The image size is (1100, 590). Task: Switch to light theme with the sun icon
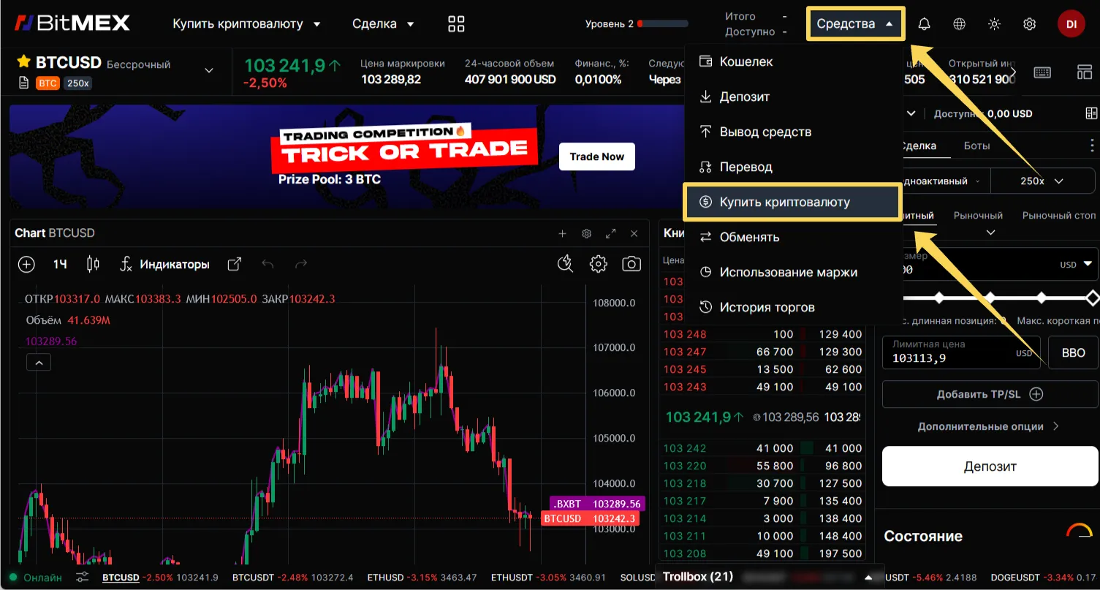(x=994, y=23)
